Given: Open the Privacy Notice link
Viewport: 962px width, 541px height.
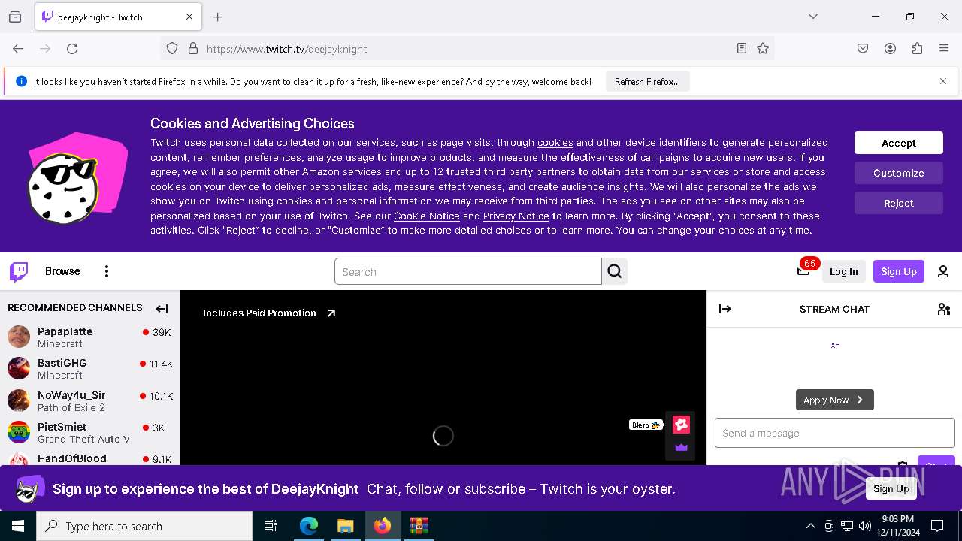Looking at the screenshot, I should [x=516, y=216].
